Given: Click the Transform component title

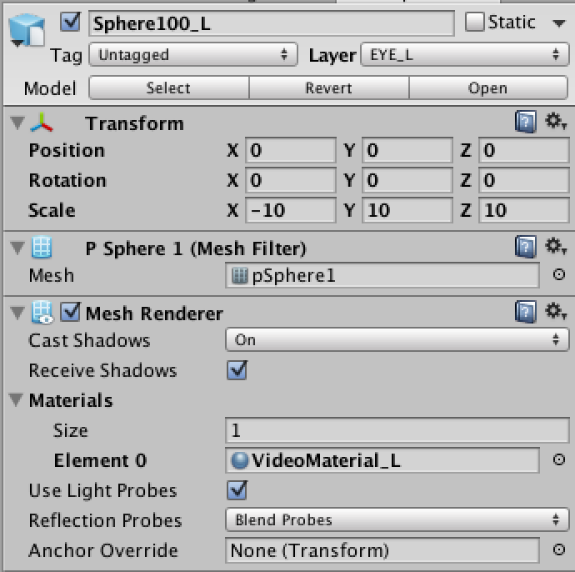Looking at the screenshot, I should [x=134, y=123].
